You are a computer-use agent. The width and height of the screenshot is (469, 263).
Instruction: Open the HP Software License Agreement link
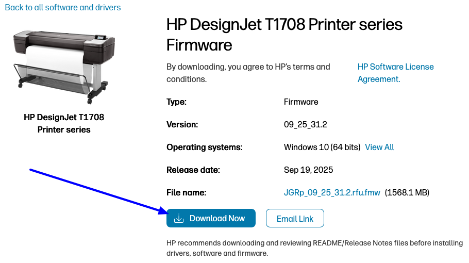click(x=395, y=73)
